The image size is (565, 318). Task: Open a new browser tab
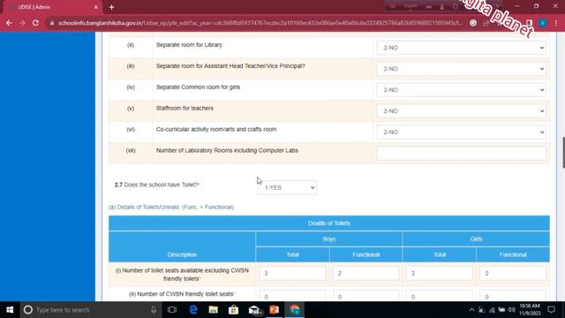pyautogui.click(x=111, y=7)
